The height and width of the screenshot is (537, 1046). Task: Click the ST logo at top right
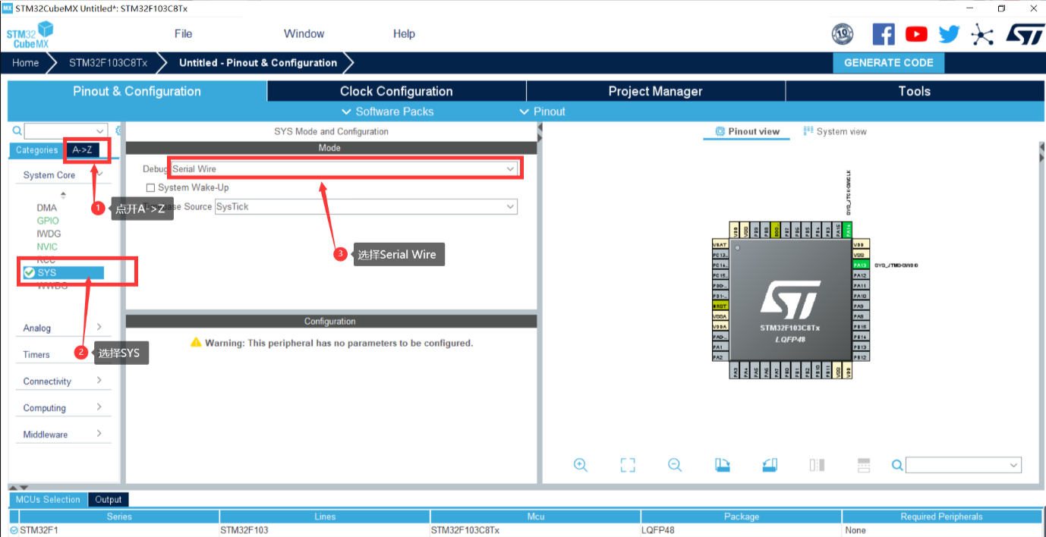[1025, 34]
